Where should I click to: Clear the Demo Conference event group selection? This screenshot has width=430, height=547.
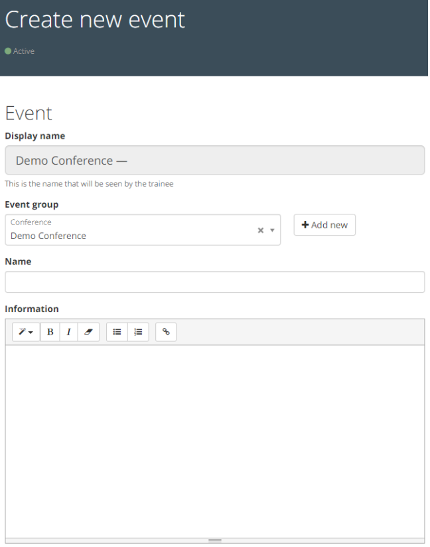point(261,230)
